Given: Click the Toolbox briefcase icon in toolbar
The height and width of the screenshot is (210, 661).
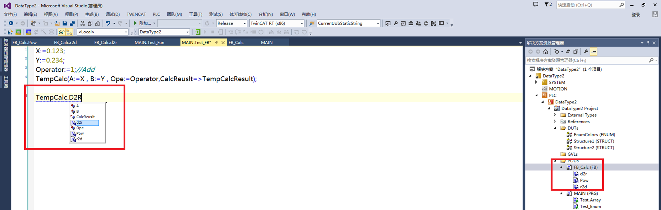Looking at the screenshot, I should (411, 23).
